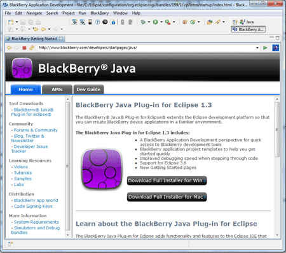Image resolution: width=286 pixels, height=253 pixels.
Task: Click the Open Perspective icon
Action: 235,22
